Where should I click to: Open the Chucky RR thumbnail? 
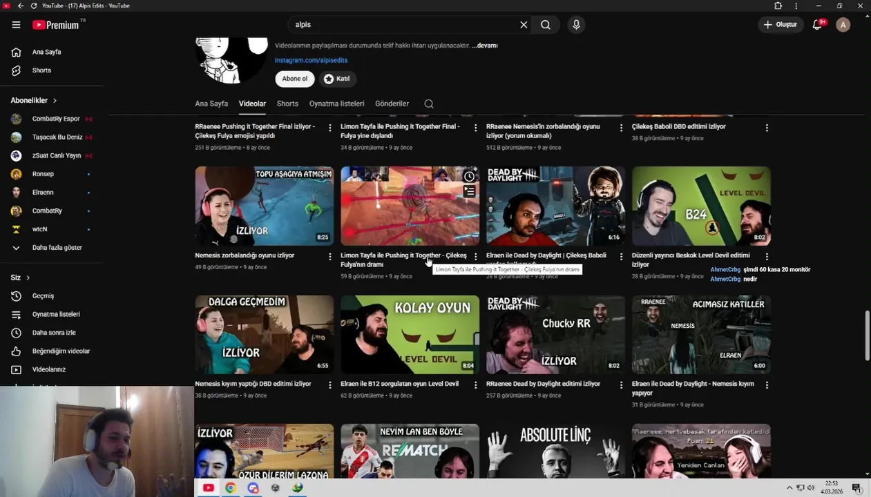[x=555, y=335]
